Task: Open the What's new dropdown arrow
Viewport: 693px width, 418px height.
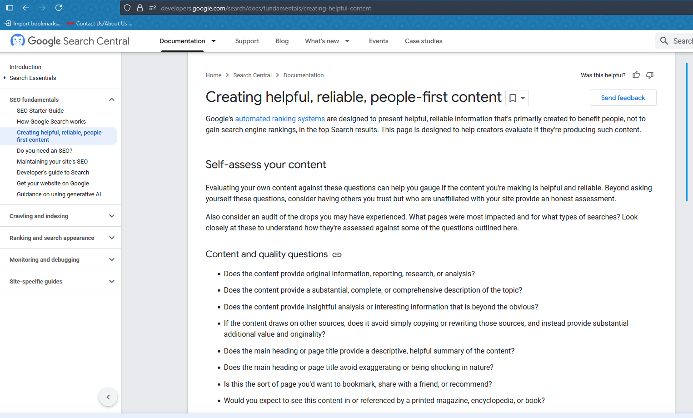Action: 347,41
